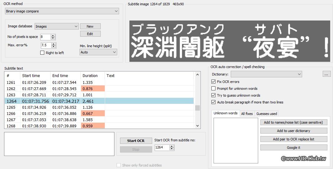
Task: Open the Dictionary dropdown
Action: [266, 74]
